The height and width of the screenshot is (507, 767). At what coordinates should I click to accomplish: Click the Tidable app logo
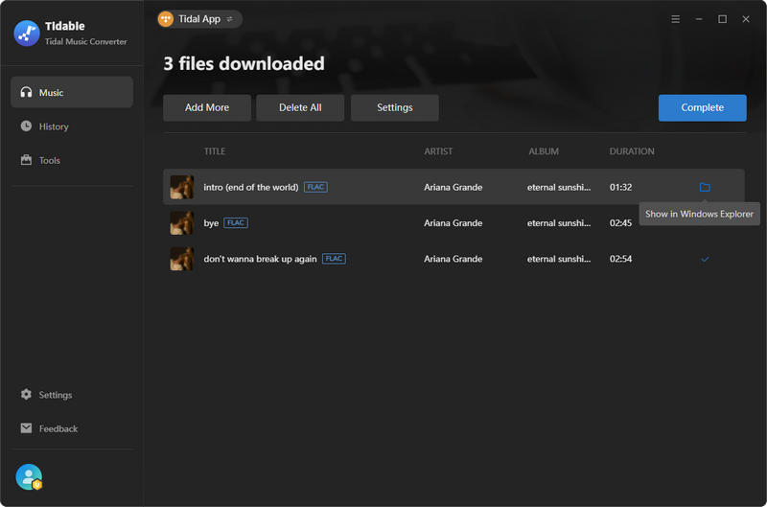(x=27, y=34)
